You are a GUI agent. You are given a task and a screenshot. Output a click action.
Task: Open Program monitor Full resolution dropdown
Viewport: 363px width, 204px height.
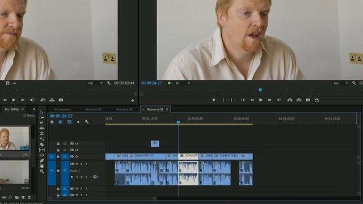(340, 83)
